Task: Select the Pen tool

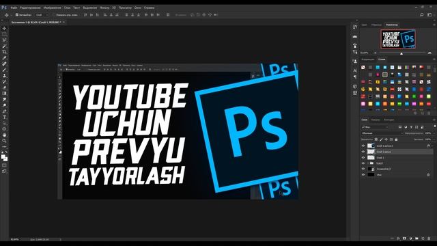Action: [4, 111]
